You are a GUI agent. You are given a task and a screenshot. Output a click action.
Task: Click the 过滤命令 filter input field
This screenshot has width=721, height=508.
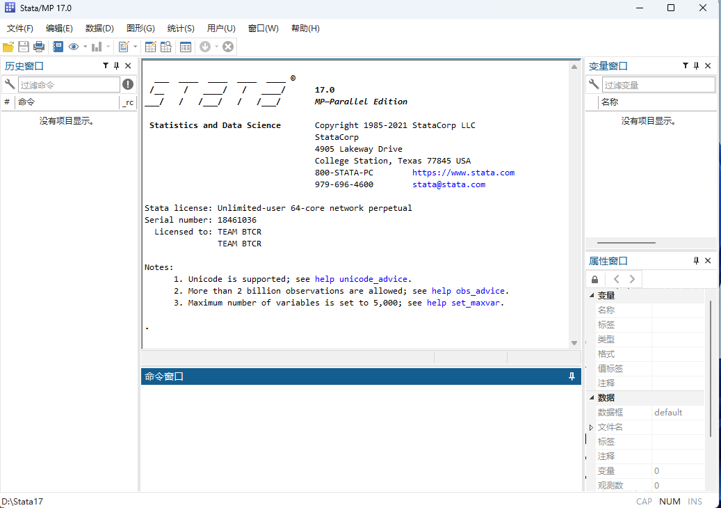click(x=69, y=85)
